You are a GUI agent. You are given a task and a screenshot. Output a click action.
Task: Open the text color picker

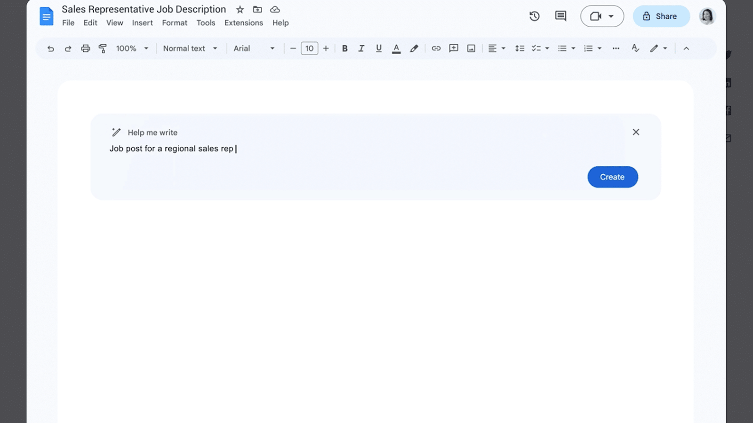tap(396, 48)
